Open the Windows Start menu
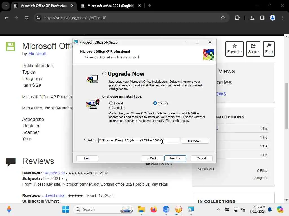 [x=65, y=209]
